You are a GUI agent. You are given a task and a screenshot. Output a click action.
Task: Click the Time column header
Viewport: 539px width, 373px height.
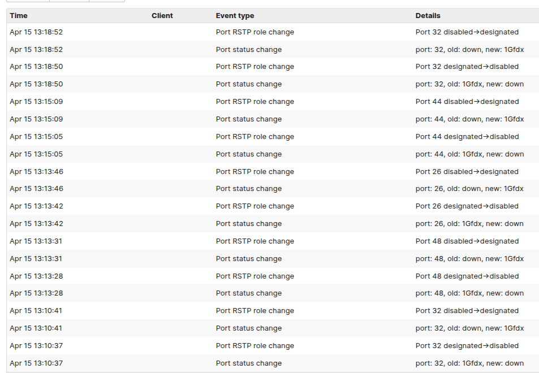[19, 16]
